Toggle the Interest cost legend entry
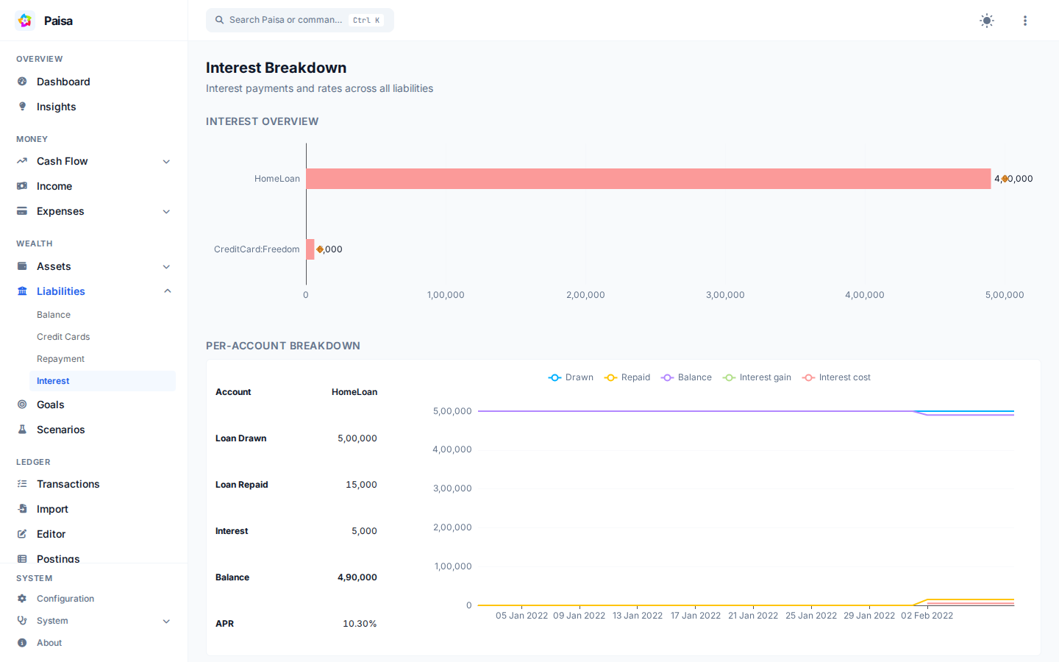 coord(836,377)
